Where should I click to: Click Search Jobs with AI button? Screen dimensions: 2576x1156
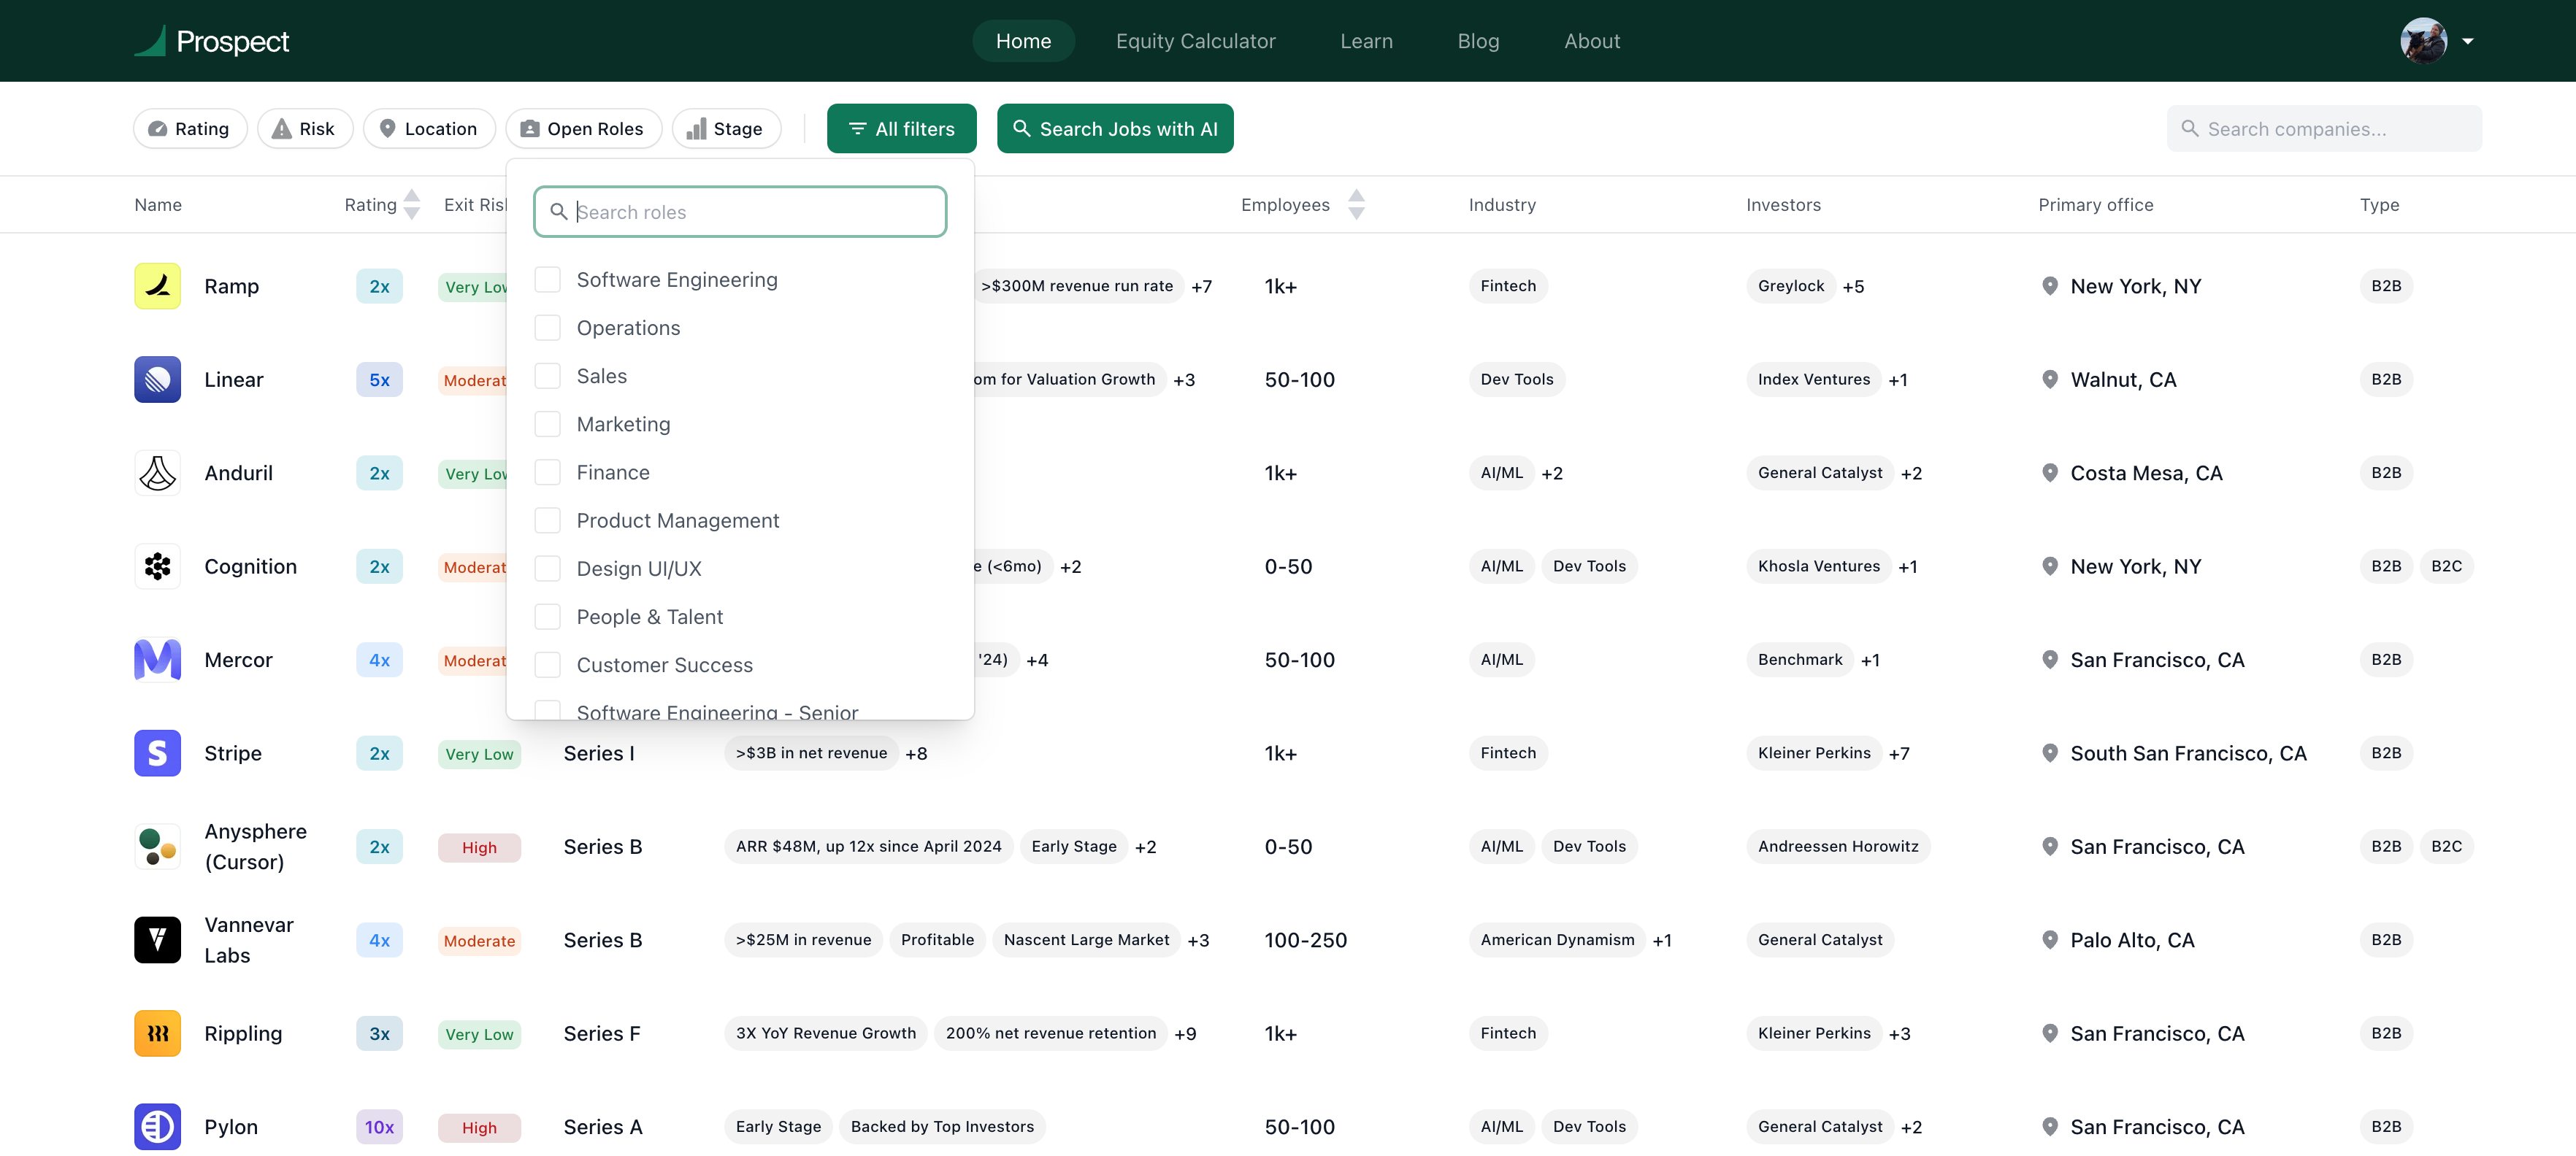tap(1115, 129)
